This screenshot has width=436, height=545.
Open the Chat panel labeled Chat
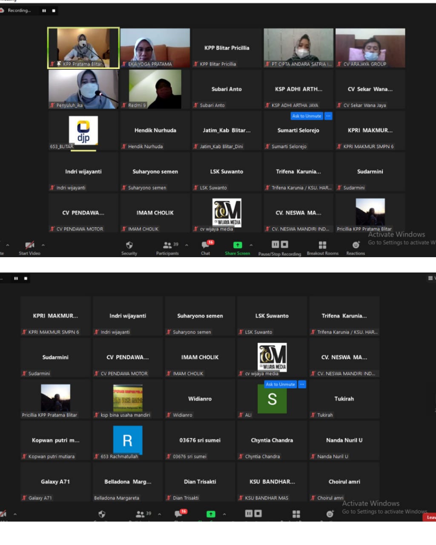point(206,247)
